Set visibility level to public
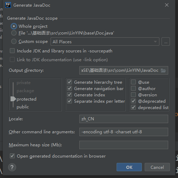178x178 pixels. (x=23, y=107)
